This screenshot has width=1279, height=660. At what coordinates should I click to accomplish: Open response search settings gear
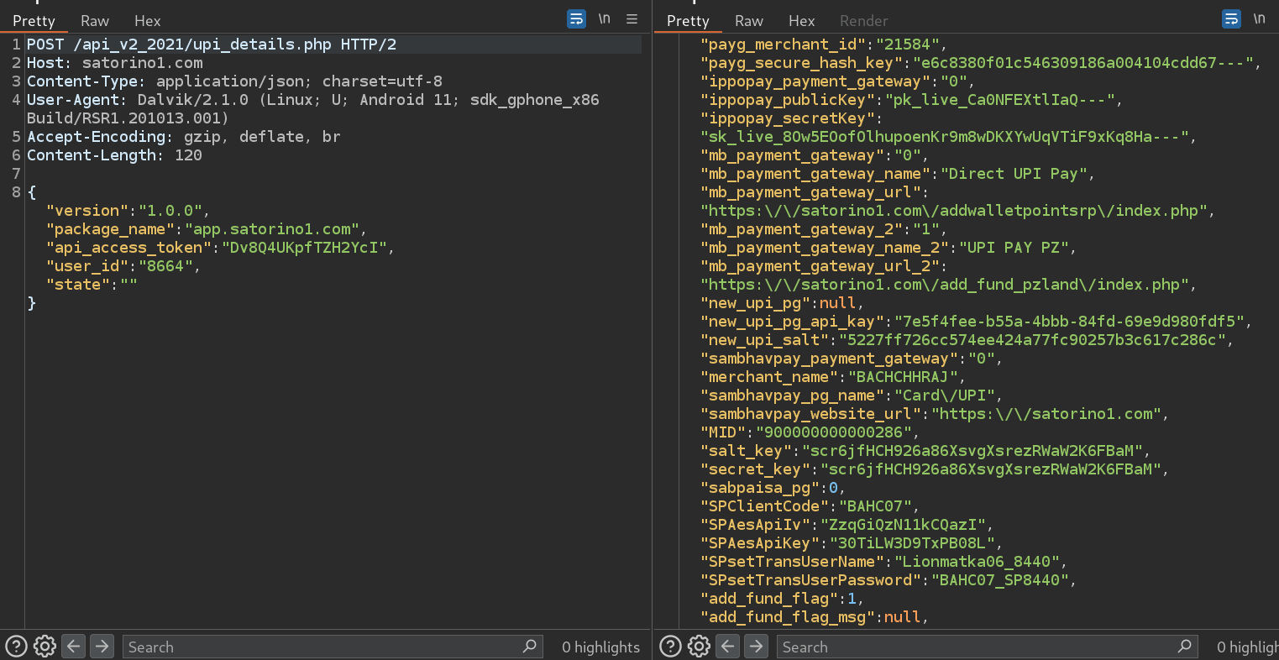pyautogui.click(x=699, y=647)
